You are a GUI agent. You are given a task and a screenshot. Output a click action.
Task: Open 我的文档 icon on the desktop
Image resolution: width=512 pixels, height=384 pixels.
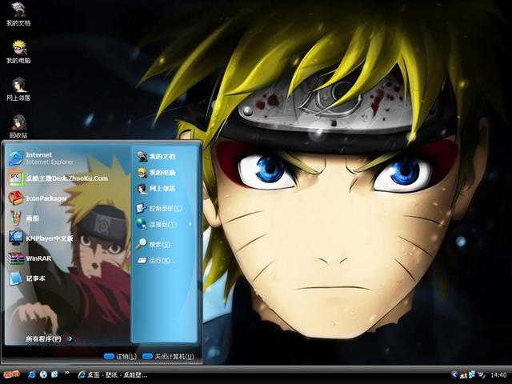pos(18,14)
